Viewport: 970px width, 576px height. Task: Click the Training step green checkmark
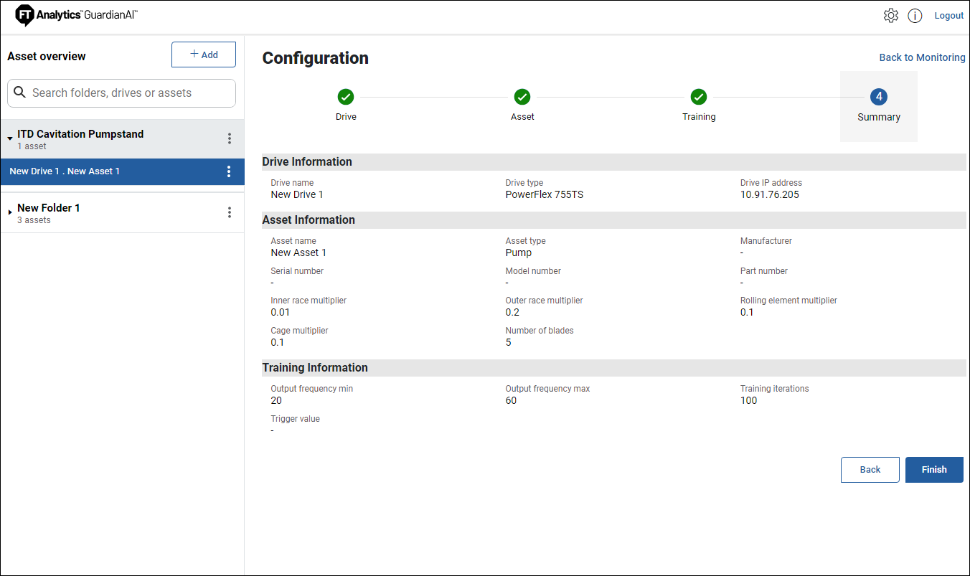click(x=699, y=97)
